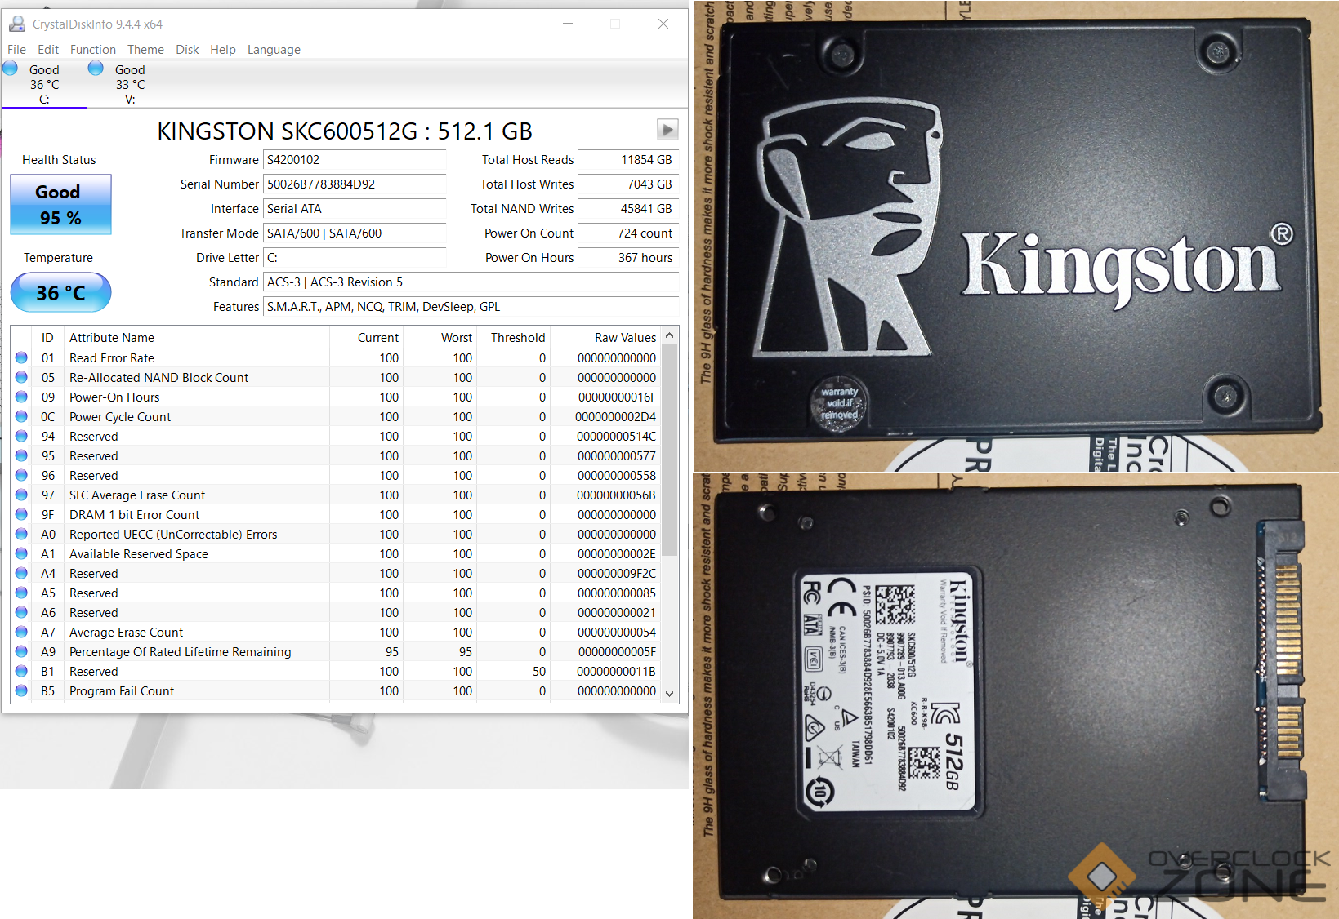Select the DRAM 1 bit Error Count attribute name
This screenshot has height=919, width=1339.
tap(134, 515)
